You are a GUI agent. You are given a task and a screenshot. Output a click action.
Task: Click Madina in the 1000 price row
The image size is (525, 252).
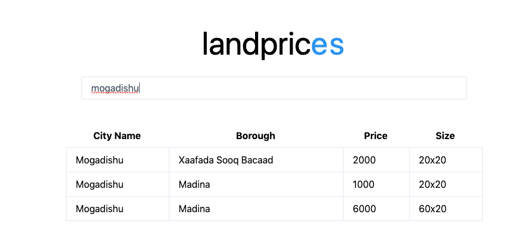click(194, 184)
